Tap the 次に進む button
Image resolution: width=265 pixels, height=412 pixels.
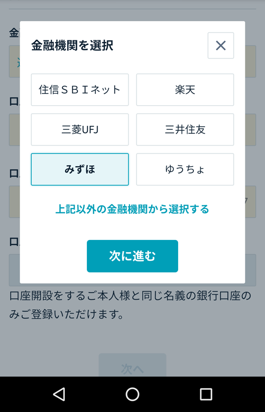[x=132, y=256]
